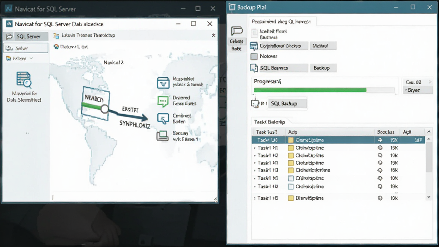Image resolution: width=439 pixels, height=247 pixels.
Task: Toggle the Notowen checkbox
Action: click(254, 57)
